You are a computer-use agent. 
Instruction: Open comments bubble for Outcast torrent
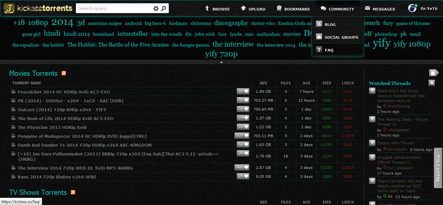coord(243,109)
